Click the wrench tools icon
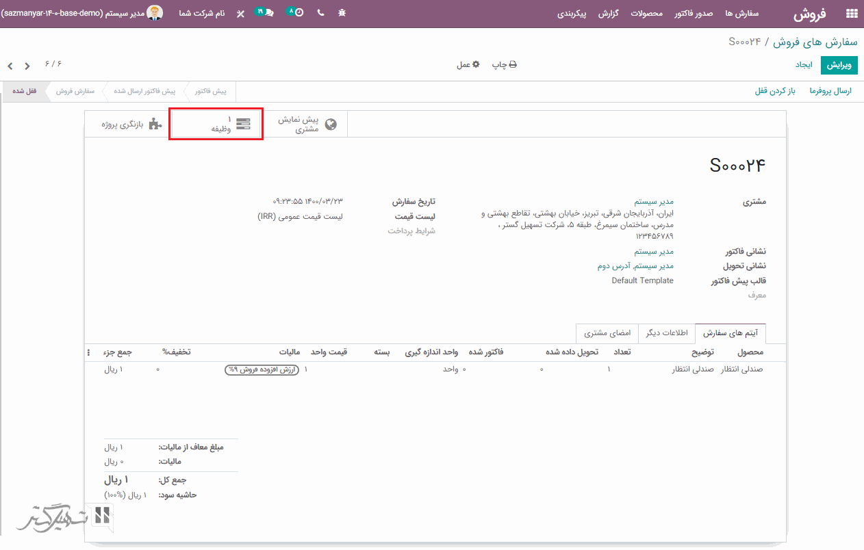Screen dimensions: 864x550 (240, 14)
